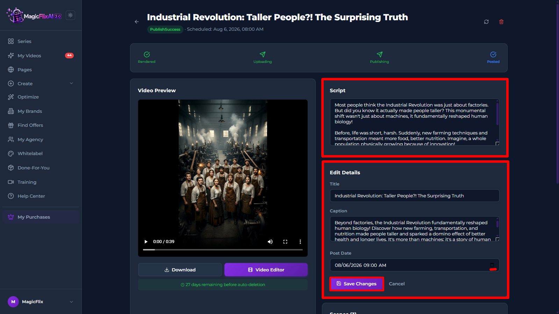Click the Post Date field
The height and width of the screenshot is (314, 559).
point(415,265)
